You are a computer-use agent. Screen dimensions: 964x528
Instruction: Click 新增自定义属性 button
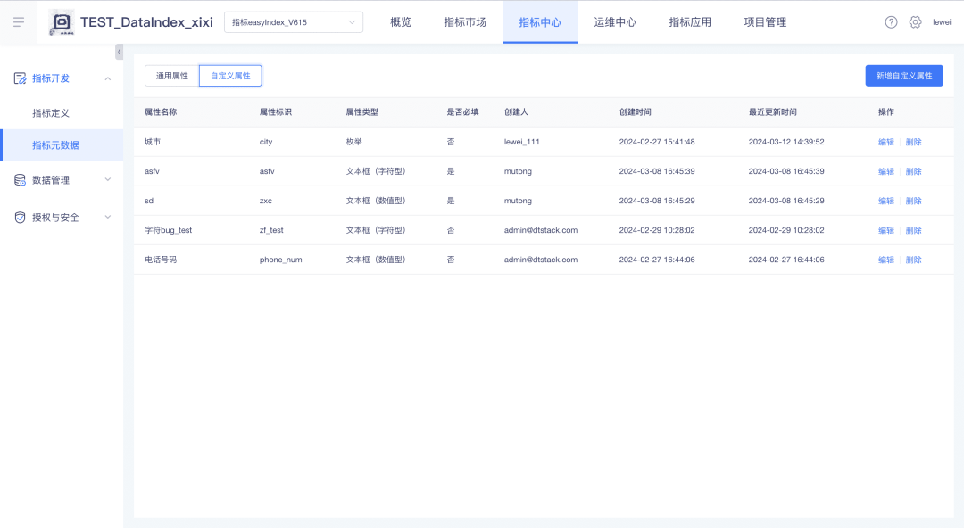[903, 76]
